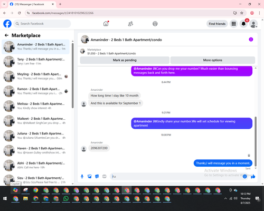Select the Messenger | Facebook tab
264x211 pixels.
coord(32,4)
